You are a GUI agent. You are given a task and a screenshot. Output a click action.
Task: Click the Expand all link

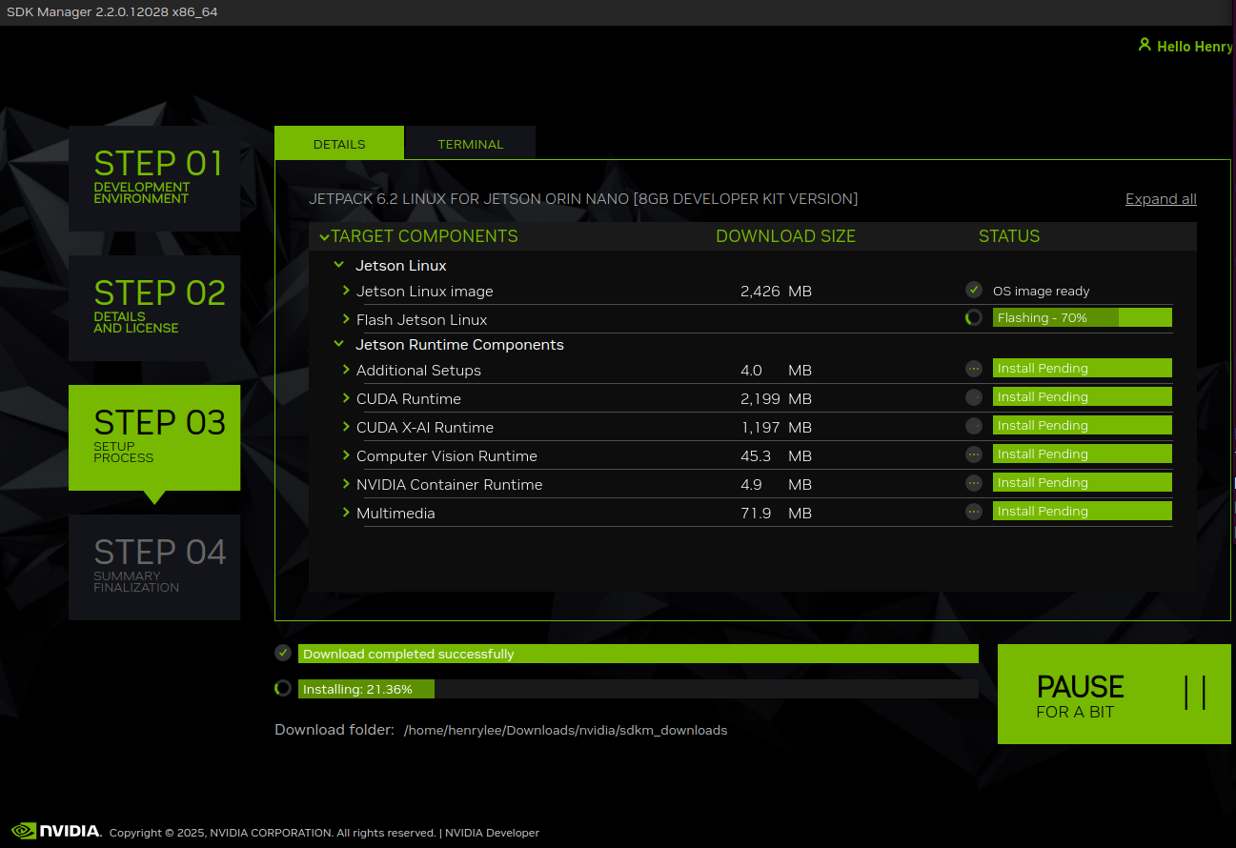click(1161, 199)
